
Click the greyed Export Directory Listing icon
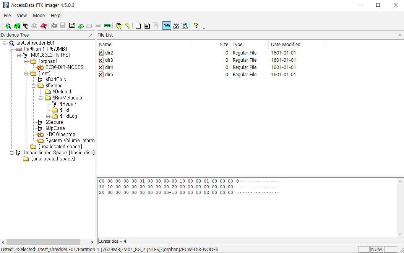[156, 26]
